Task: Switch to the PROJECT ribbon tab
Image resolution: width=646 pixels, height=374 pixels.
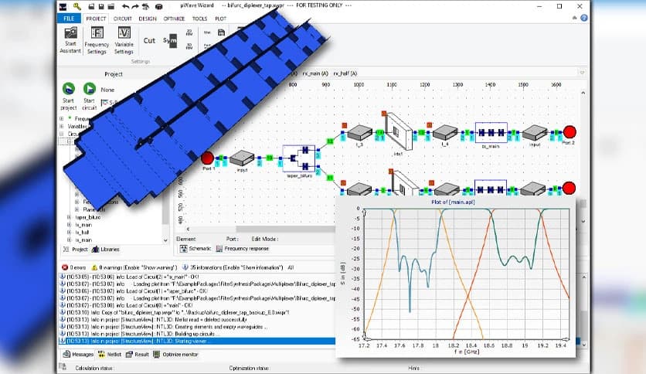Action: tap(96, 19)
